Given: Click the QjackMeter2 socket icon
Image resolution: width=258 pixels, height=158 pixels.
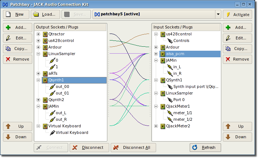Looking at the screenshot, I should [x=163, y=126].
